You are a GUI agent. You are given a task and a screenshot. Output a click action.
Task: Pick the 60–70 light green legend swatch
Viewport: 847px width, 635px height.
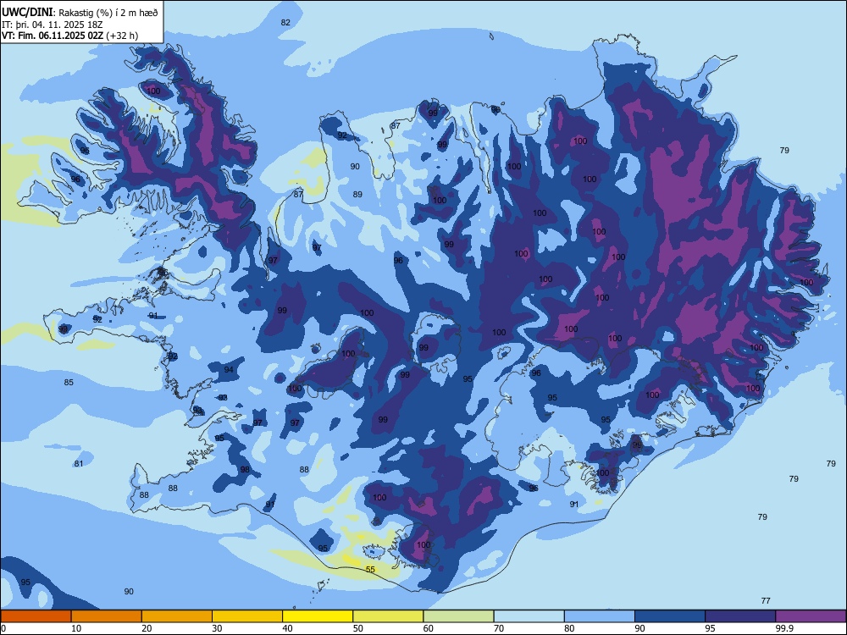(x=458, y=616)
